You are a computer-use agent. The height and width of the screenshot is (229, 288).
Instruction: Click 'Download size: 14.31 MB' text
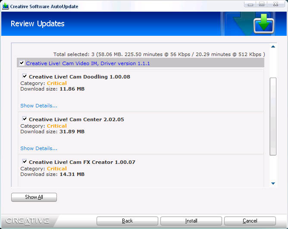pyautogui.click(x=52, y=174)
